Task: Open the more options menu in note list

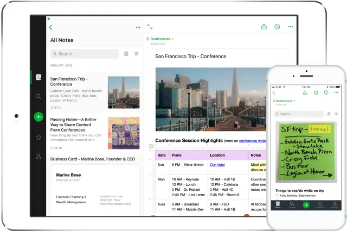Action: (138, 27)
